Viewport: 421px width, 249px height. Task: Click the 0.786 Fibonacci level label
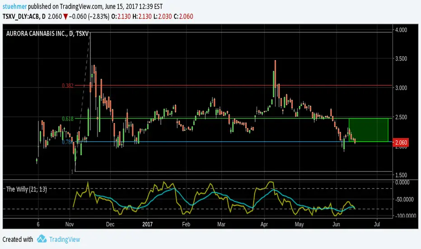[x=67, y=142]
